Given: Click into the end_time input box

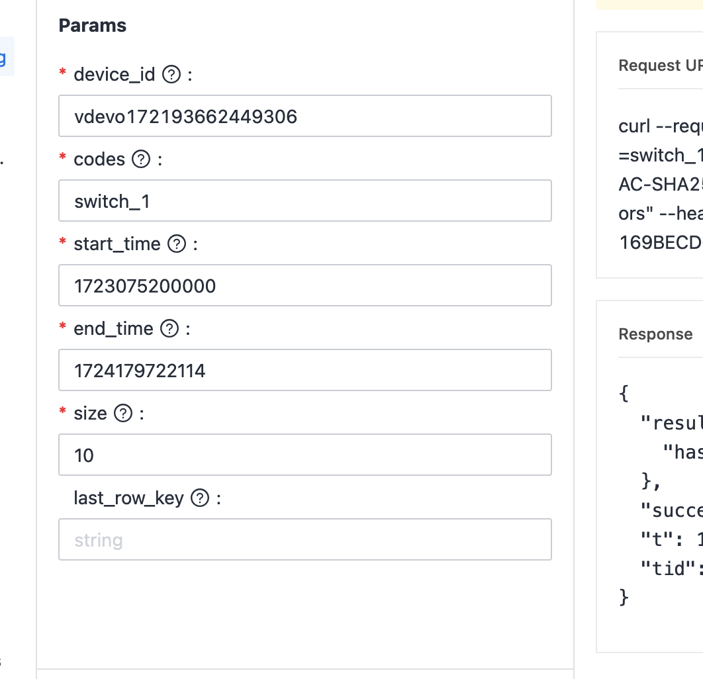Looking at the screenshot, I should point(305,371).
